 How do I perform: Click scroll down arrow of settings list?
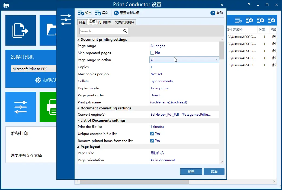point(222,162)
